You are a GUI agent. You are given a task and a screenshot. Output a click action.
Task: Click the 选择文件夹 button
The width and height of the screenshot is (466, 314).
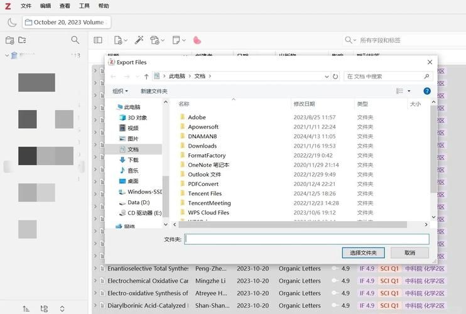[x=363, y=253]
